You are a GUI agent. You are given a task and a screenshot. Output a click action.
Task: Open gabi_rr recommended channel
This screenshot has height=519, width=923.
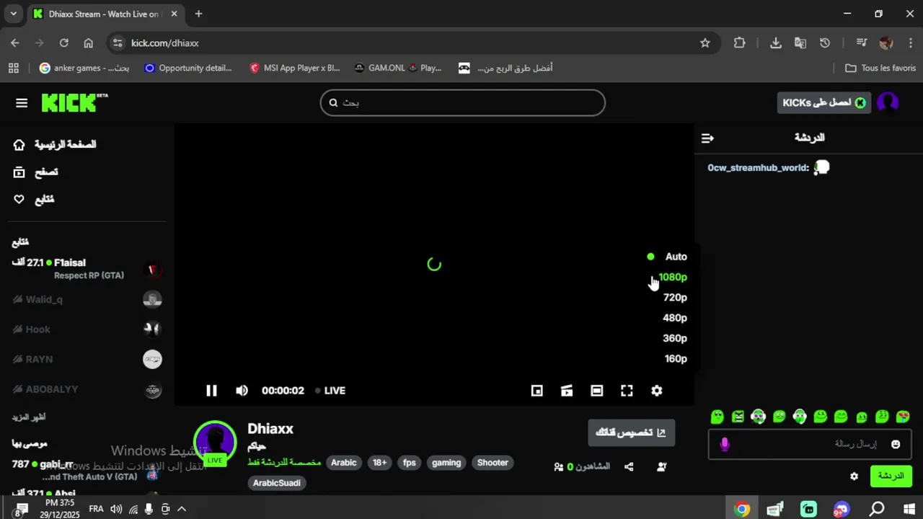(87, 470)
